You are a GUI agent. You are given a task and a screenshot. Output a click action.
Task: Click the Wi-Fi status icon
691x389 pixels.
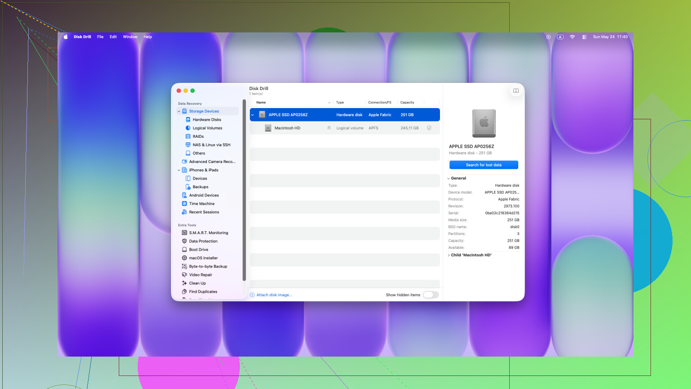pos(572,37)
